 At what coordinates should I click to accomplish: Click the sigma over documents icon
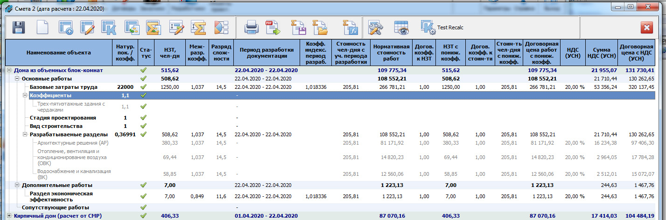(x=153, y=27)
